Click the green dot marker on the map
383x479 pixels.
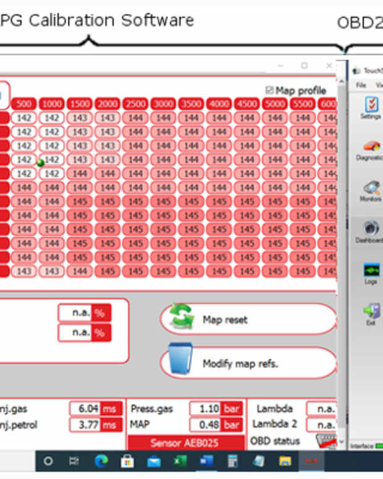(40, 163)
